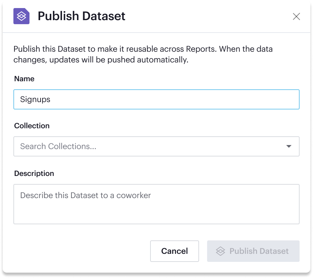Click the purple Dataset icon in header
This screenshot has height=278, width=313.
[x=21, y=16]
